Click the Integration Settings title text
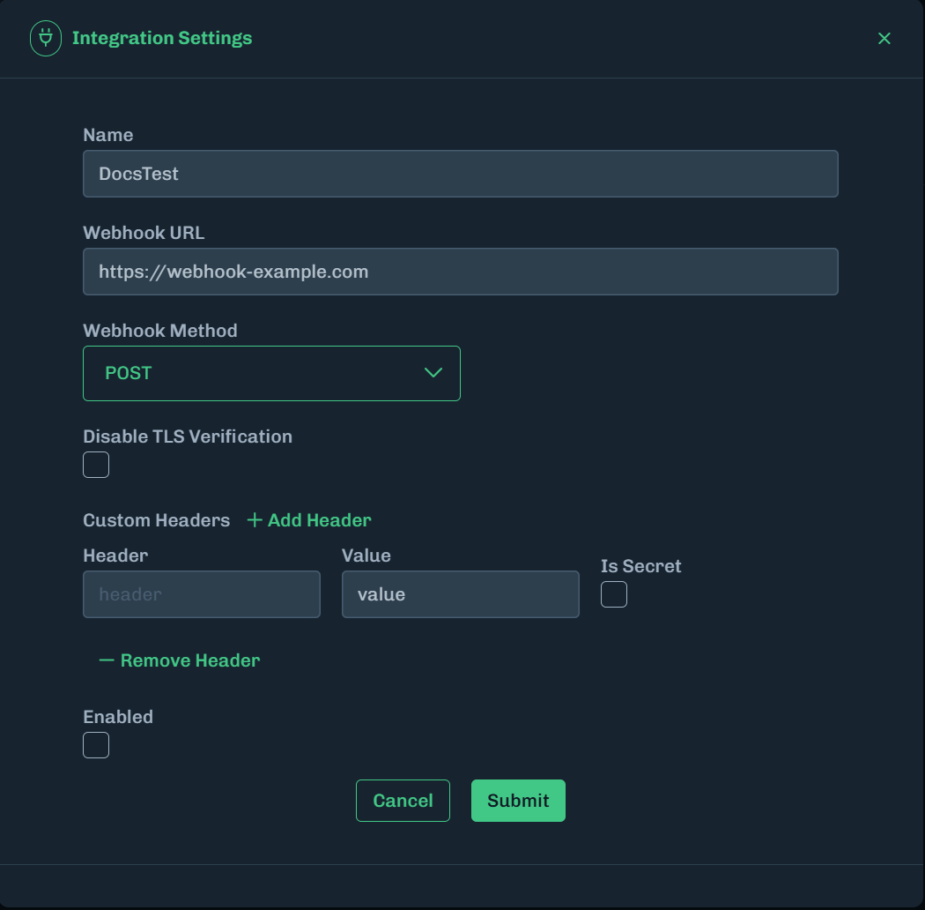Image resolution: width=925 pixels, height=910 pixels. click(x=162, y=39)
